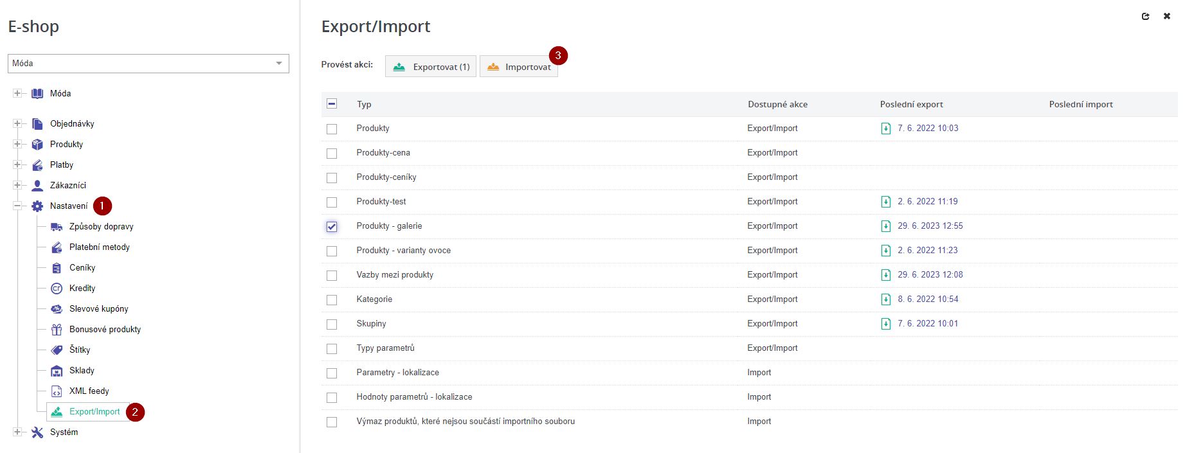Click the Poslední export column header
The image size is (1194, 453).
[x=911, y=105]
